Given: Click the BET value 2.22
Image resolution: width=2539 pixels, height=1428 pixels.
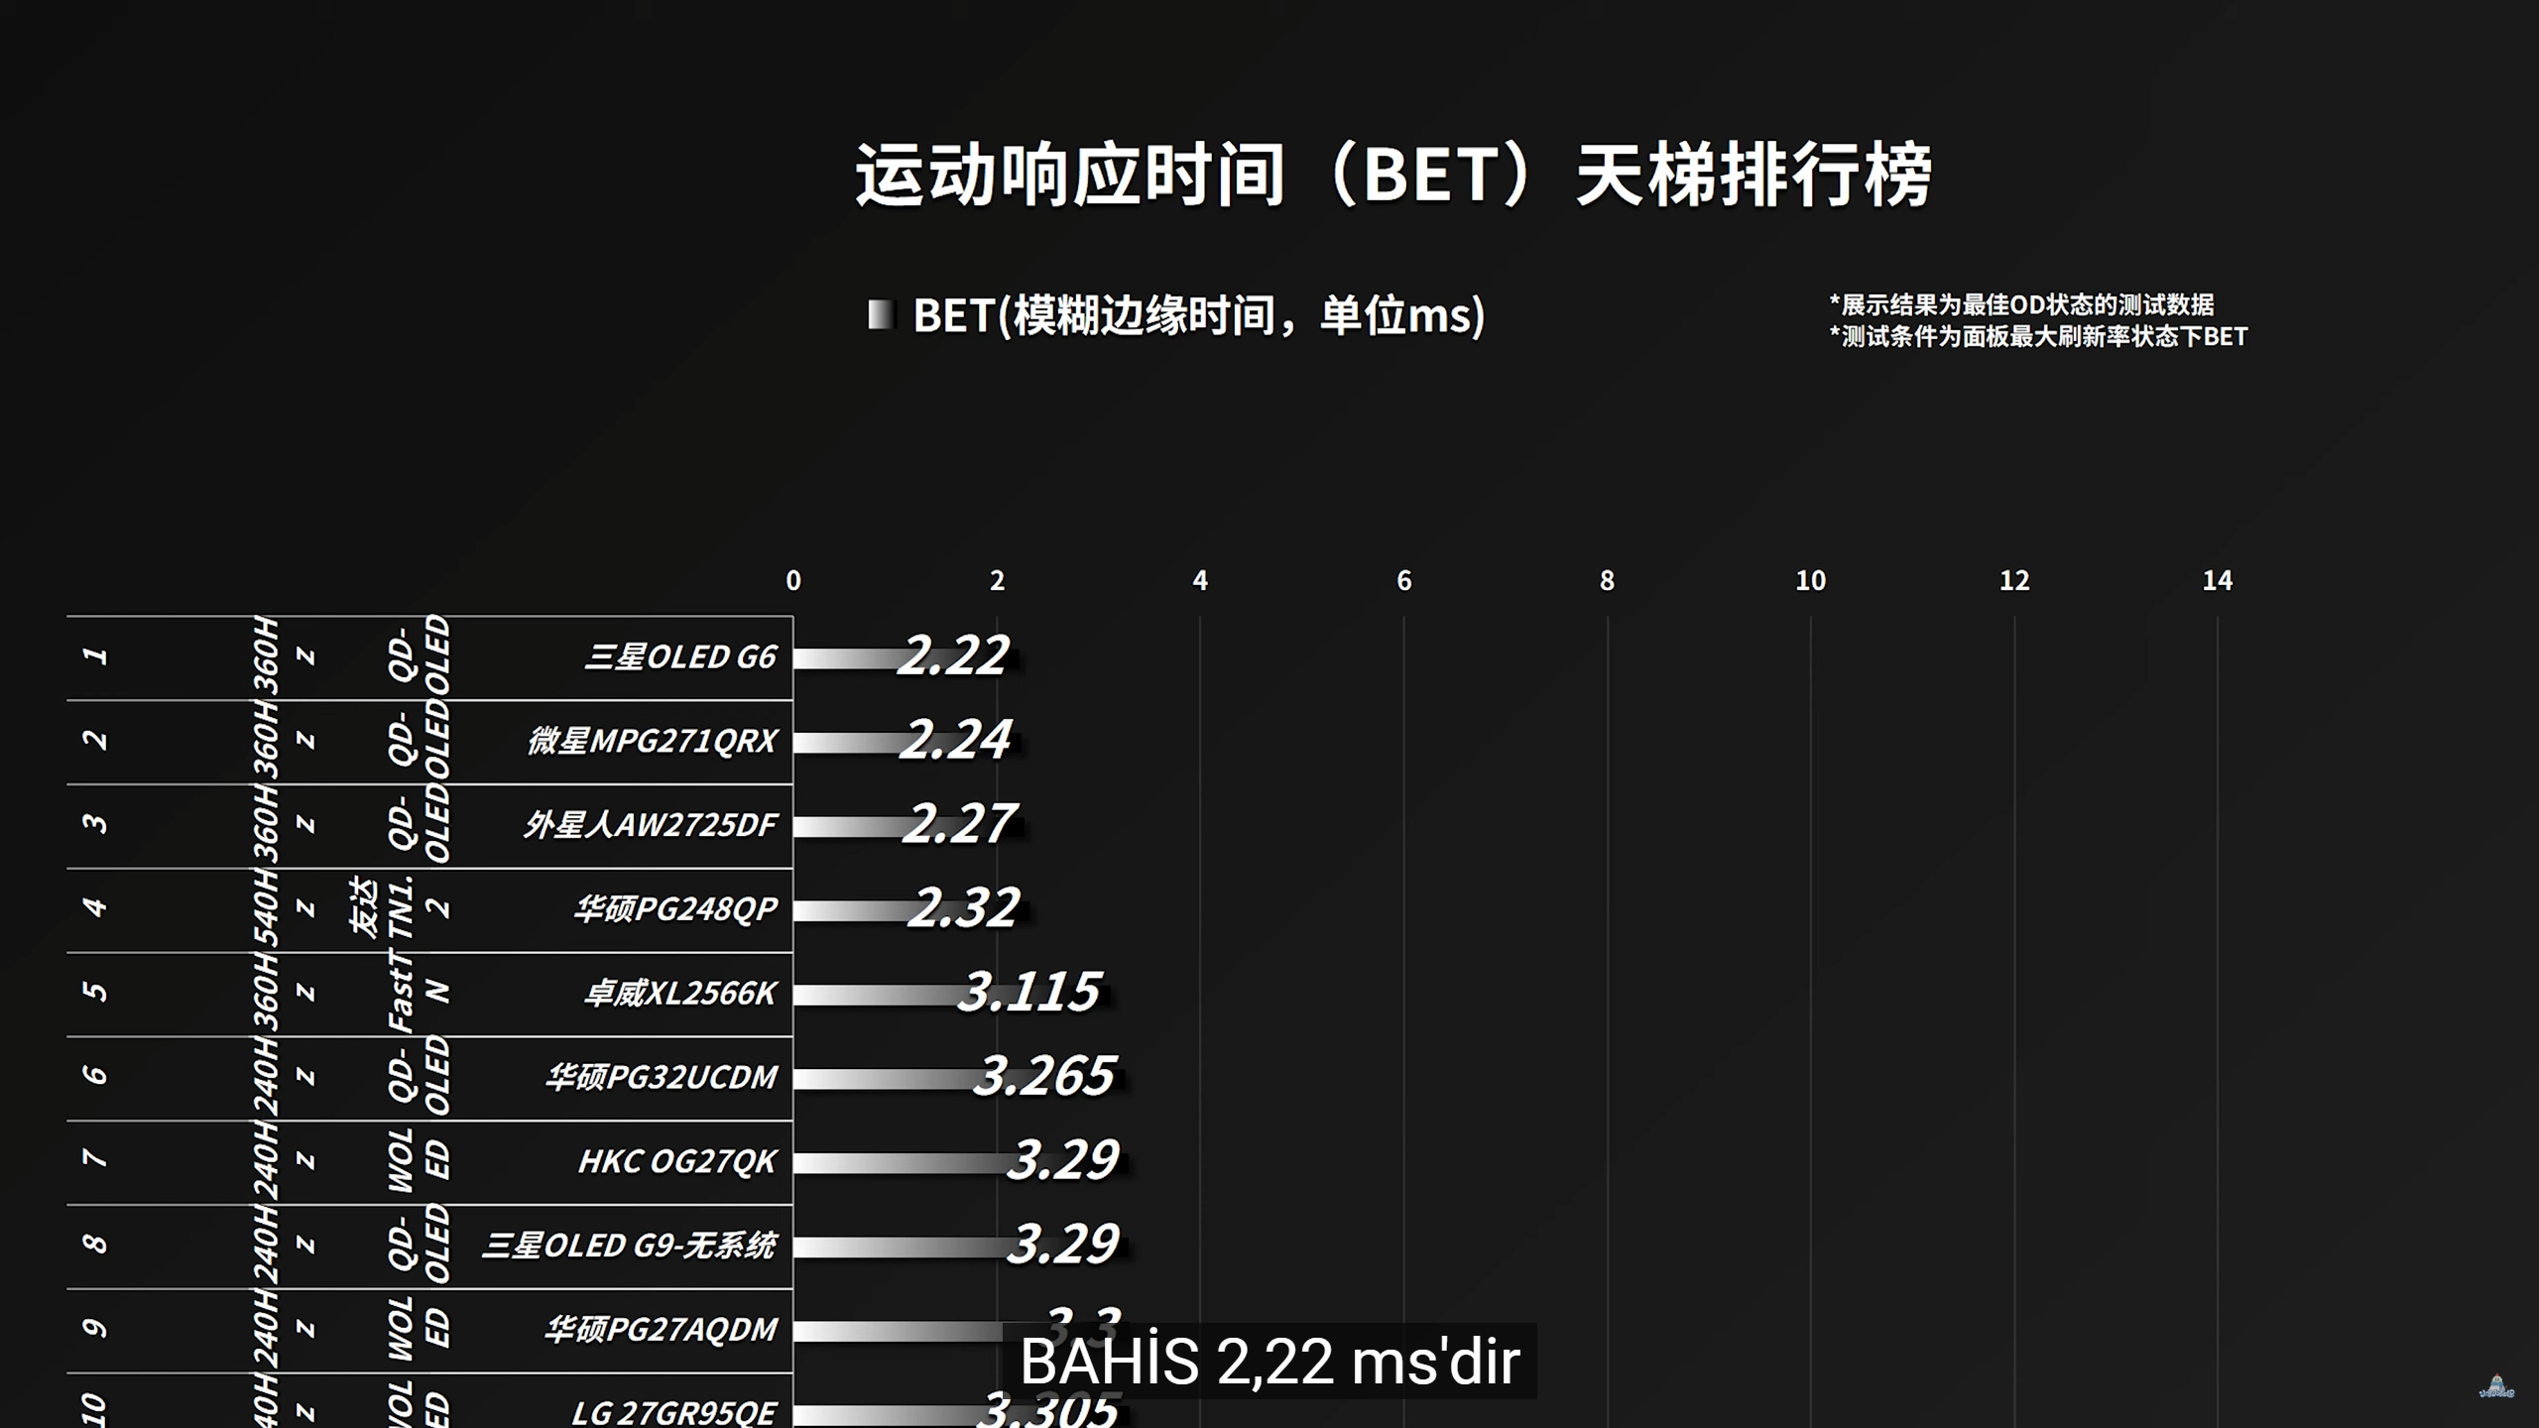Looking at the screenshot, I should point(953,656).
